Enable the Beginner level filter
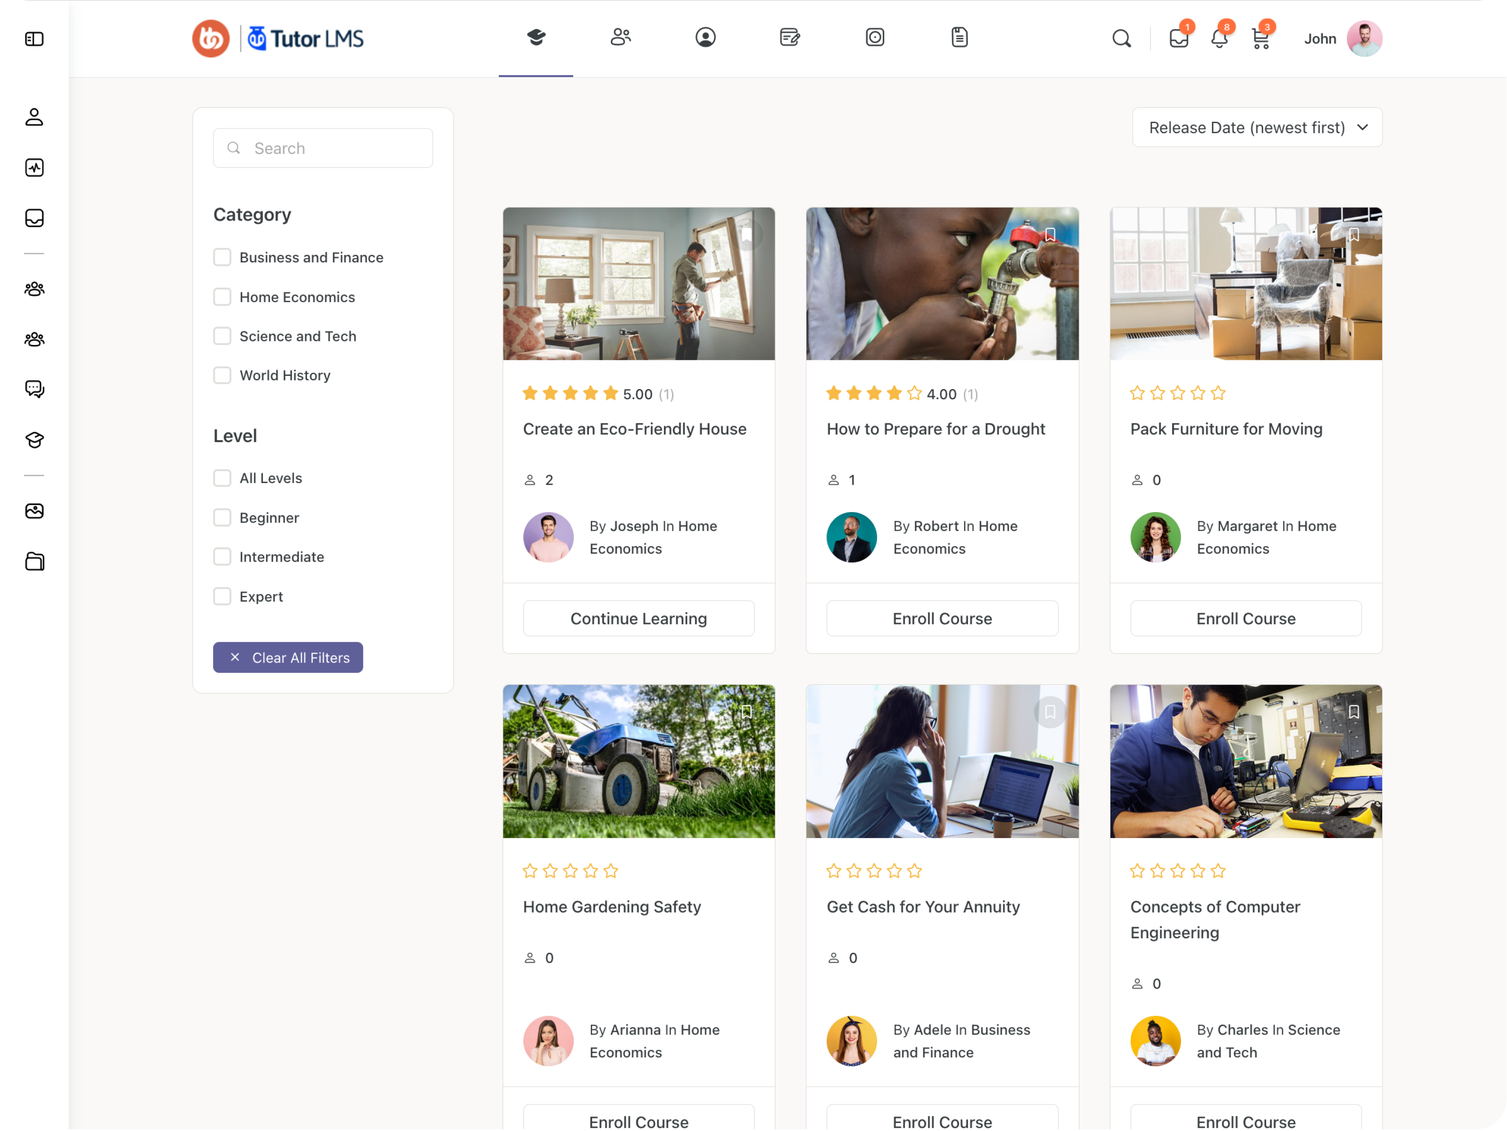1507x1131 pixels. click(222, 517)
